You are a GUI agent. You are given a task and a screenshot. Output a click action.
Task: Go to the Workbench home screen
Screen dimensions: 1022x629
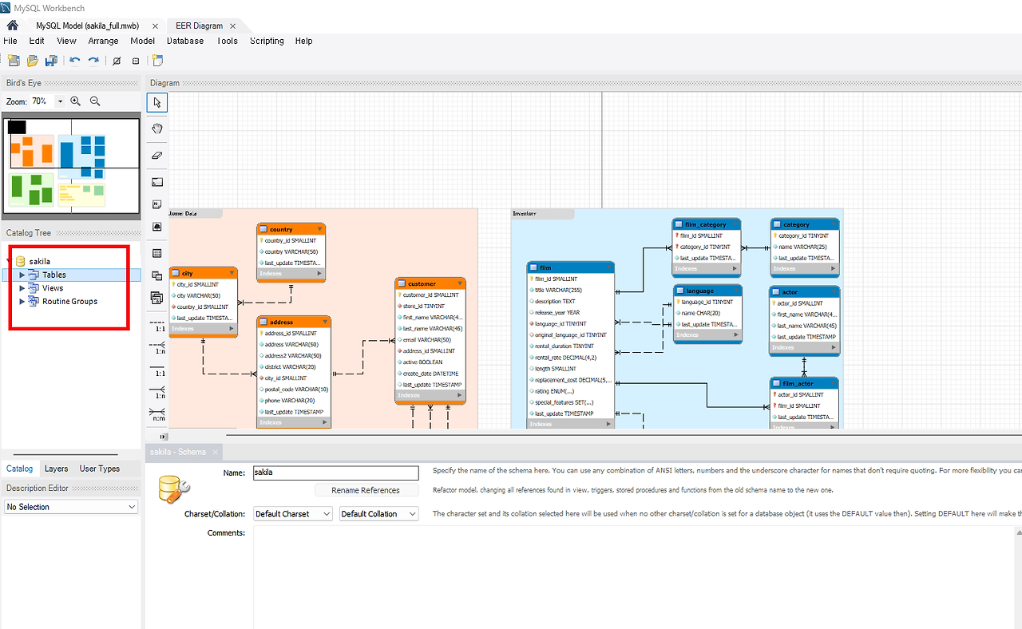(x=12, y=26)
